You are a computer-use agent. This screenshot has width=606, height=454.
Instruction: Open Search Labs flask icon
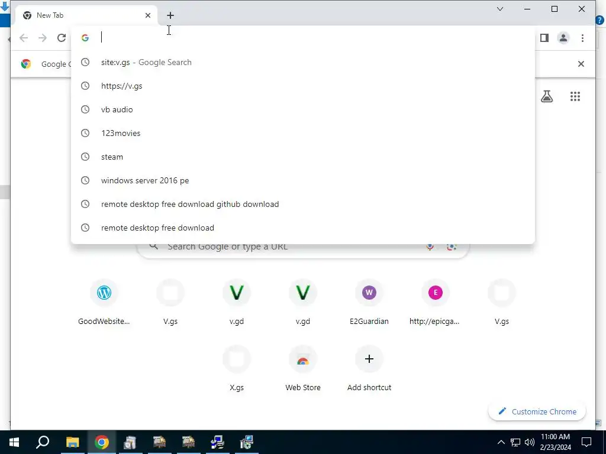click(x=547, y=96)
